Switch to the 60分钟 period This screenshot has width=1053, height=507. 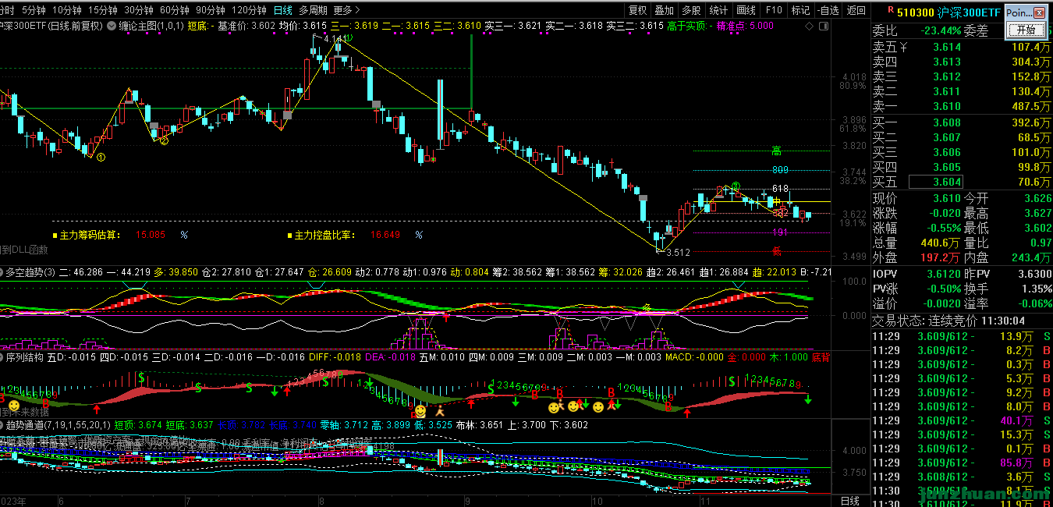pos(174,10)
